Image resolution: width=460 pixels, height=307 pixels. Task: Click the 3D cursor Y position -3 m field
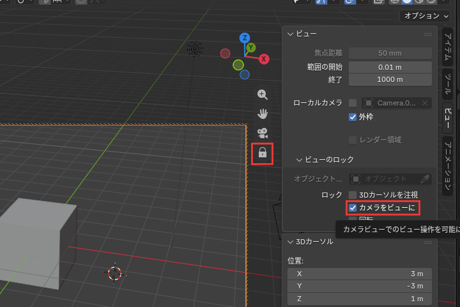click(360, 286)
